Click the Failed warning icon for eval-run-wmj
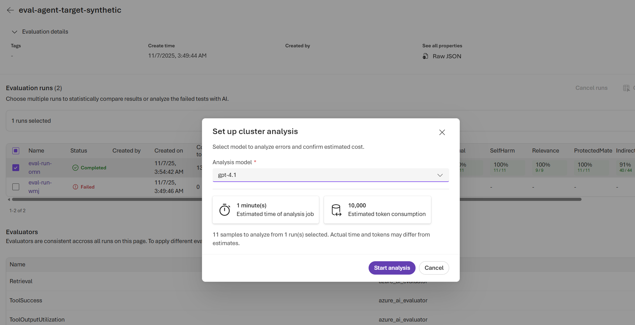Screen dimensions: 635x325 (75, 187)
